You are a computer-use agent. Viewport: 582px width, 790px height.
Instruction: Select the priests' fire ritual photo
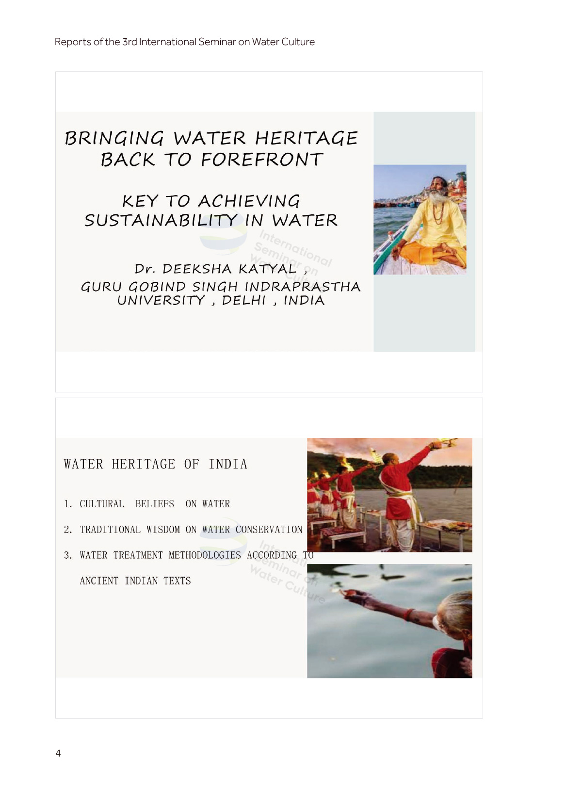tap(389, 495)
